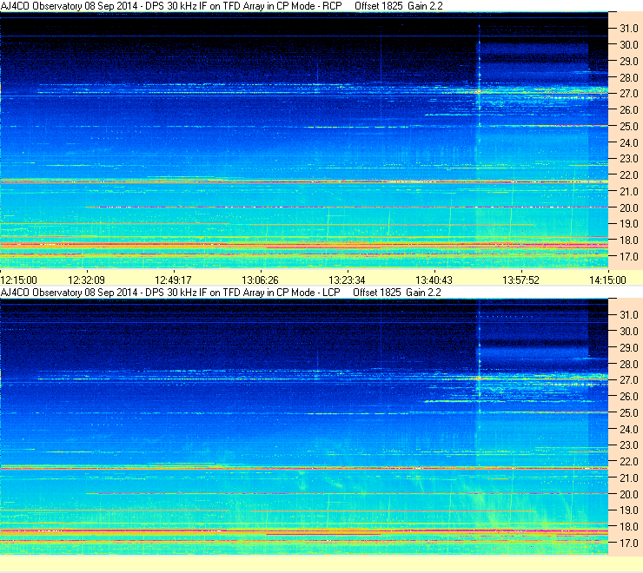
Task: Select the 13:23:34 time axis label
Action: pos(347,280)
